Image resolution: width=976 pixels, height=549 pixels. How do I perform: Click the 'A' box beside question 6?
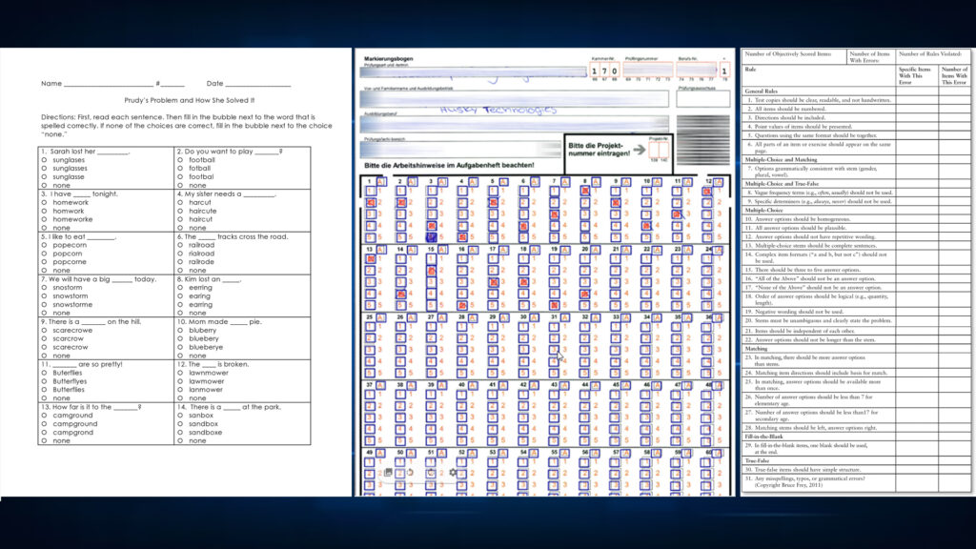[535, 182]
